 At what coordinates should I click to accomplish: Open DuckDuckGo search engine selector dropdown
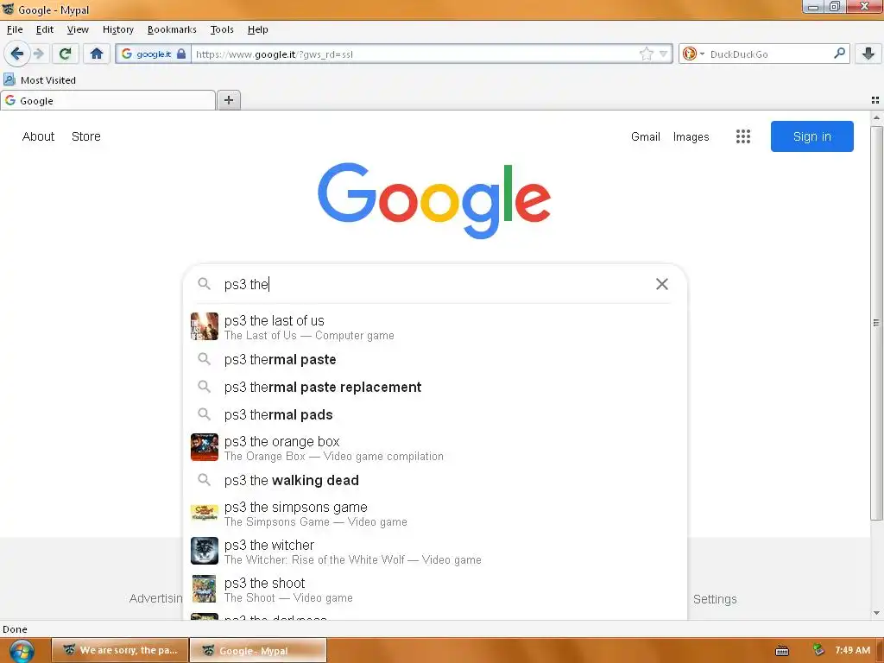tap(693, 54)
